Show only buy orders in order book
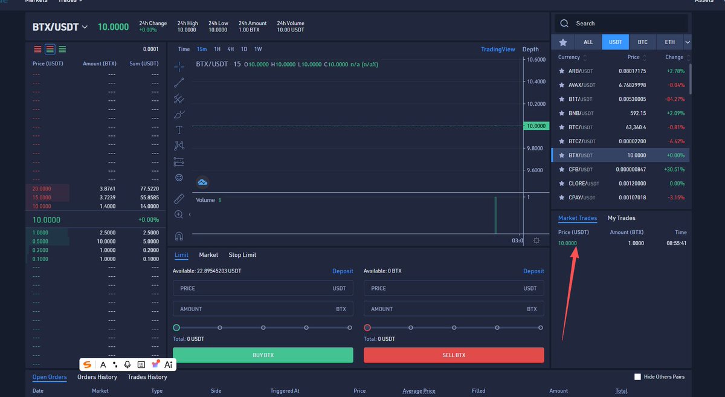Image resolution: width=725 pixels, height=397 pixels. point(63,49)
